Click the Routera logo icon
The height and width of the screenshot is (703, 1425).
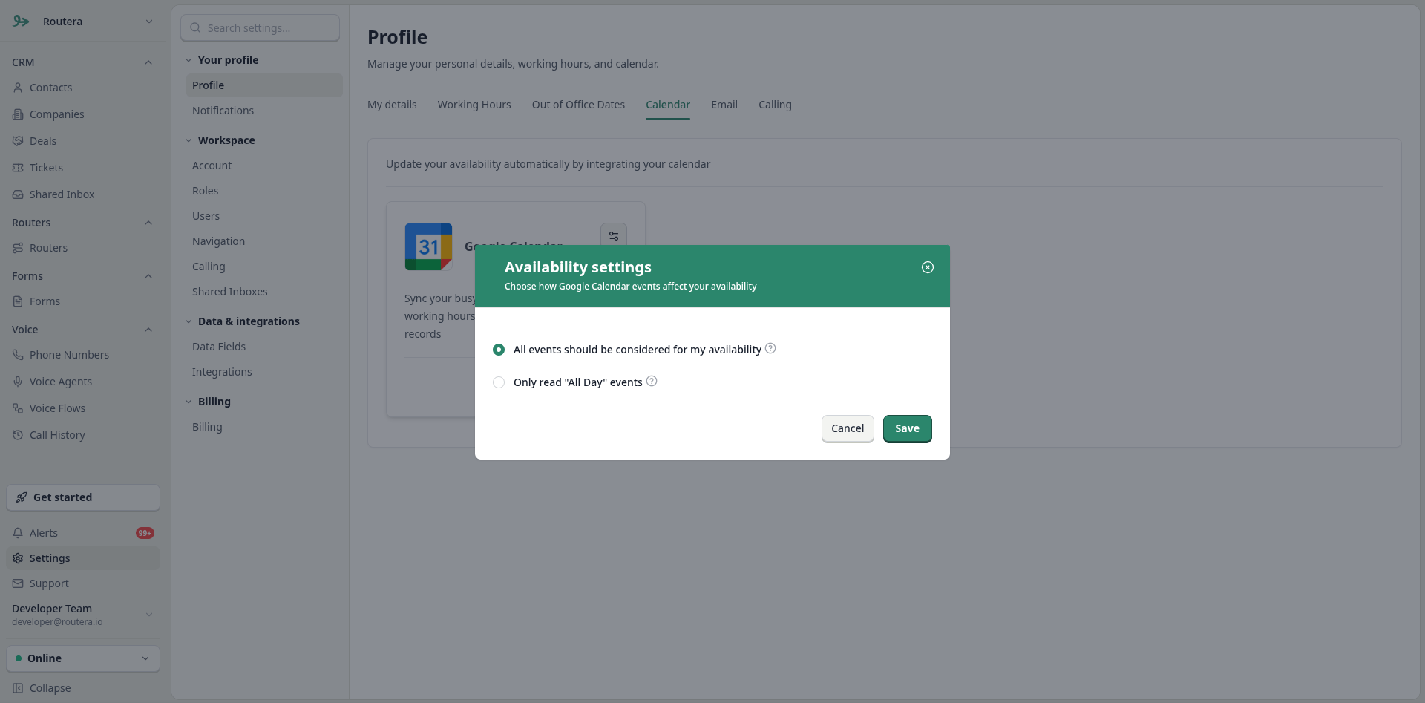coord(21,22)
